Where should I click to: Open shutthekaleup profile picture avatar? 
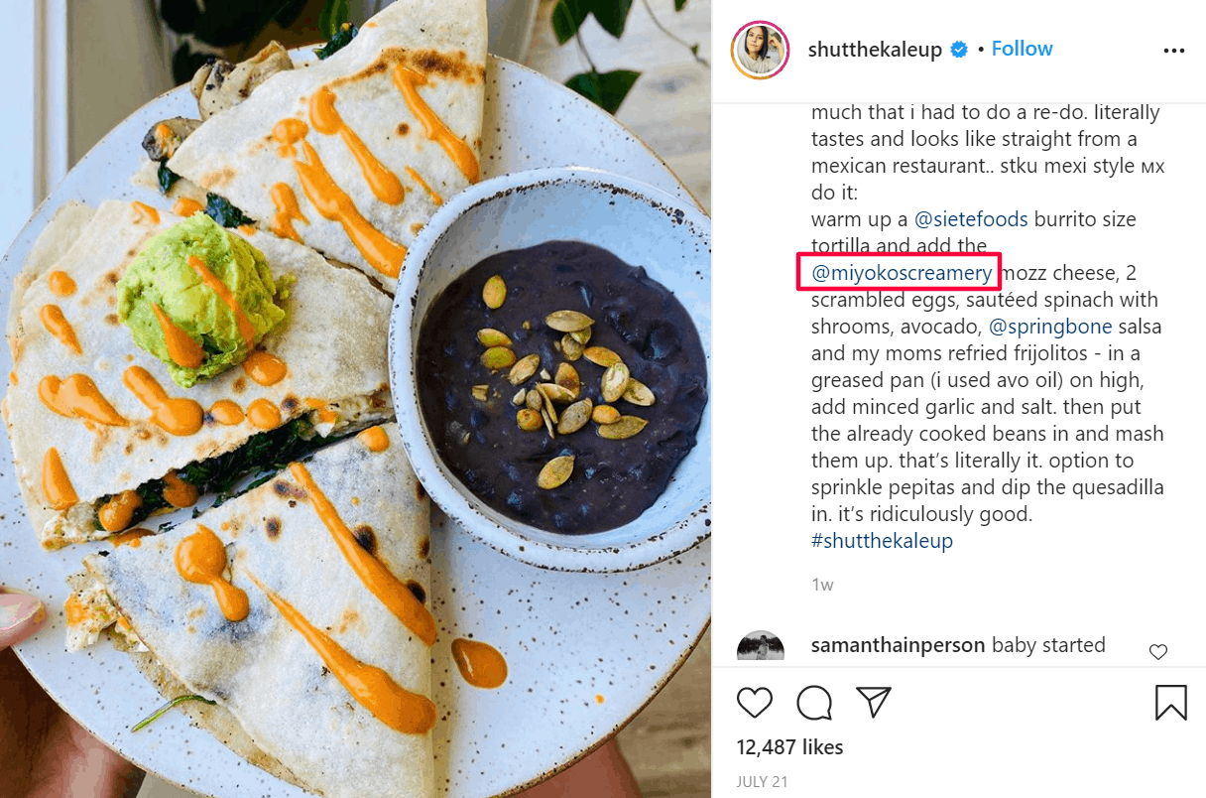(x=760, y=49)
